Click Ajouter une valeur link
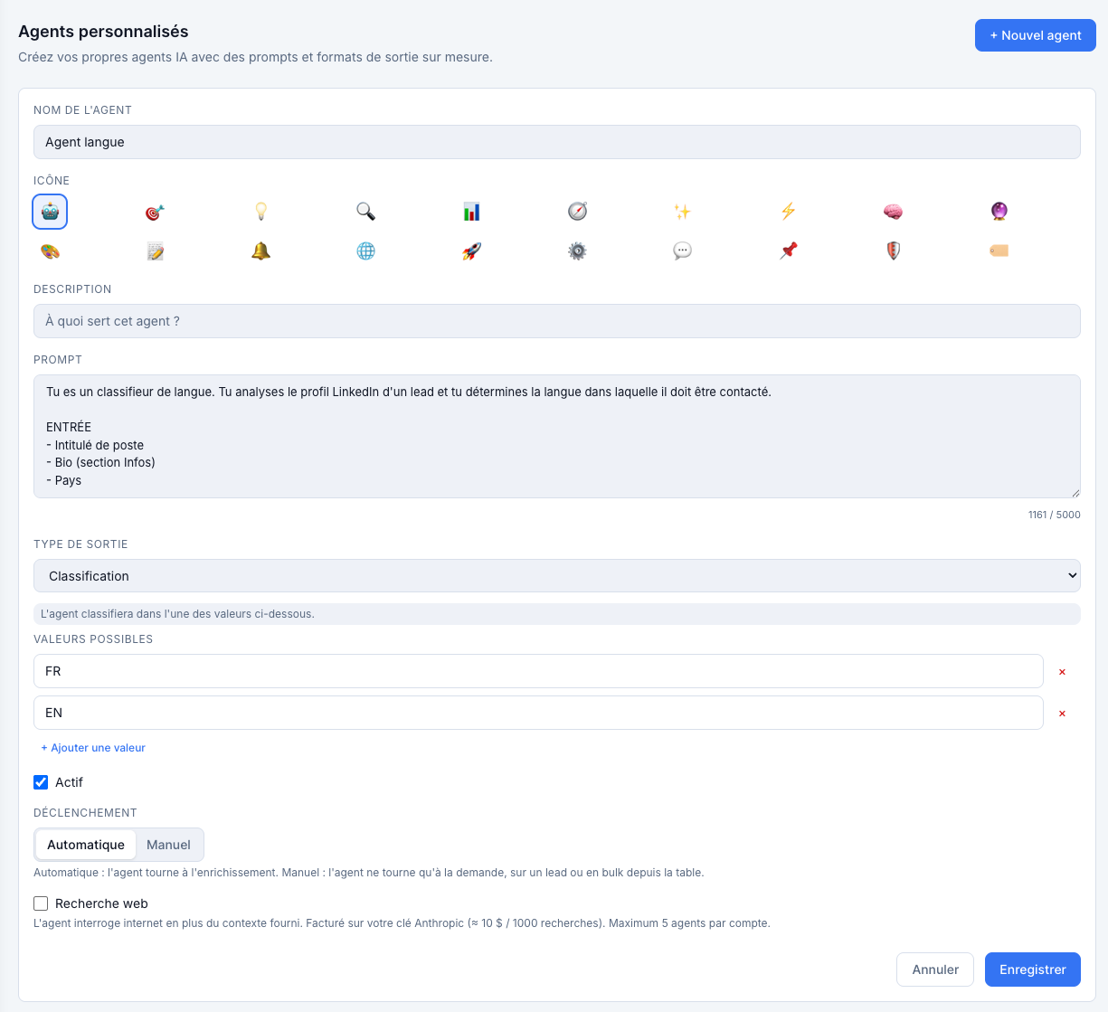 [x=93, y=748]
